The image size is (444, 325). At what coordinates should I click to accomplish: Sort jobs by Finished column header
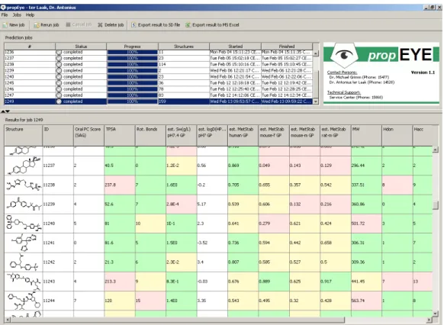287,47
